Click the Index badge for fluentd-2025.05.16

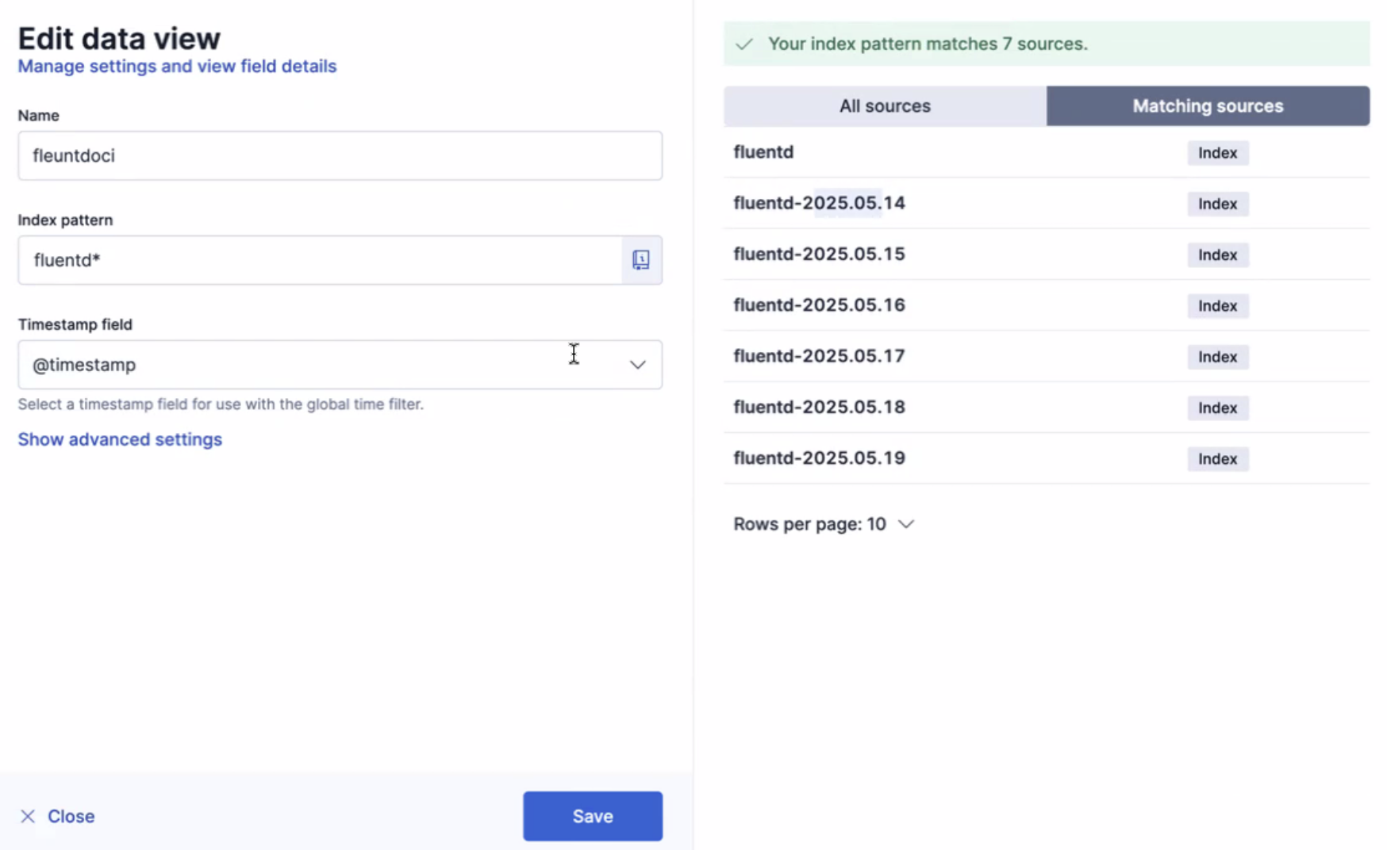1217,306
